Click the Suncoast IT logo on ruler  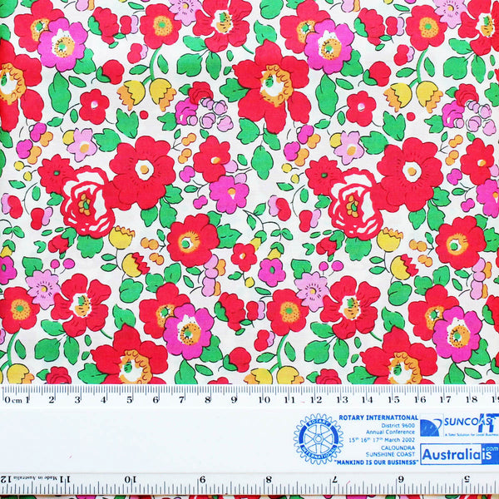pos(458,426)
